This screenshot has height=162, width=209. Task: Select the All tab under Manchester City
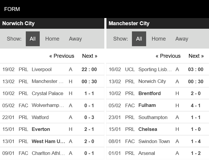click(x=139, y=39)
